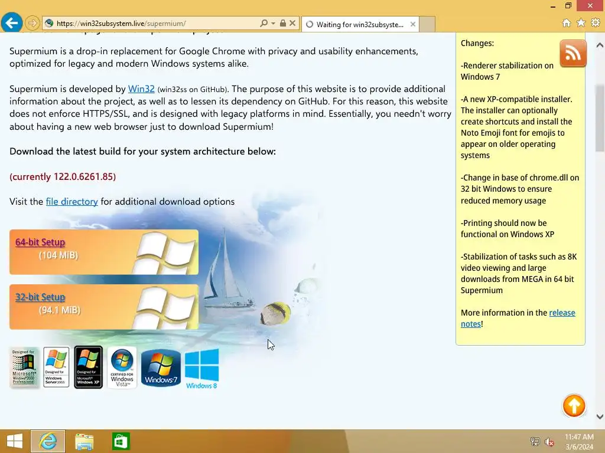This screenshot has width=605, height=453.
Task: Click 'Renderer stabilization on Windows 7' note
Action: 507,71
